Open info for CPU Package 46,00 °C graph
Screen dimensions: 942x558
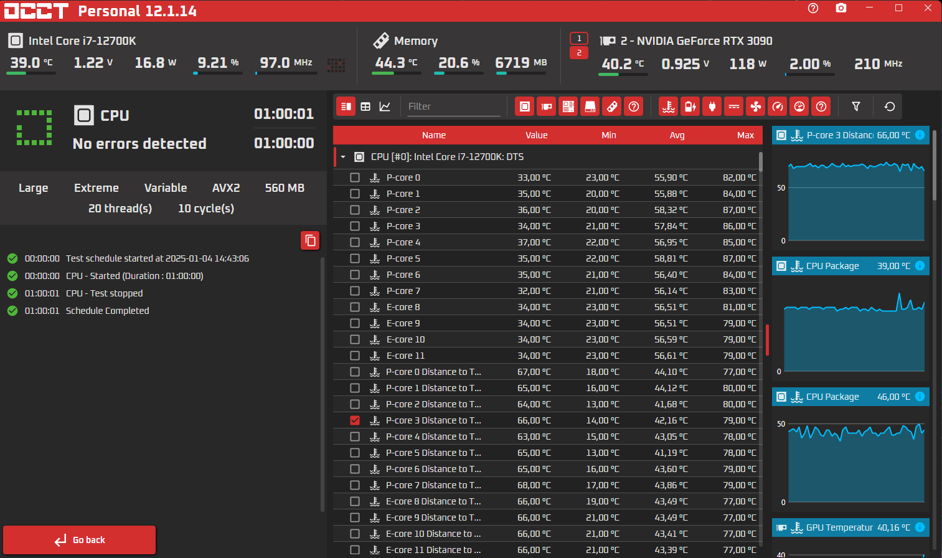(x=920, y=397)
